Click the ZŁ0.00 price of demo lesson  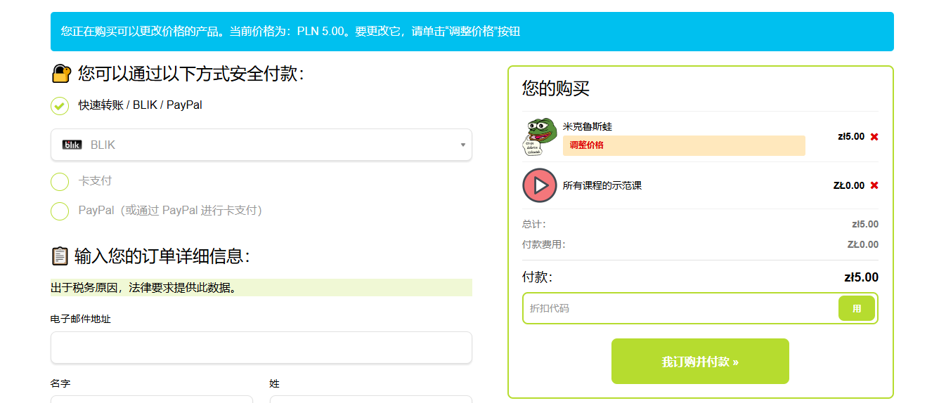(x=849, y=185)
